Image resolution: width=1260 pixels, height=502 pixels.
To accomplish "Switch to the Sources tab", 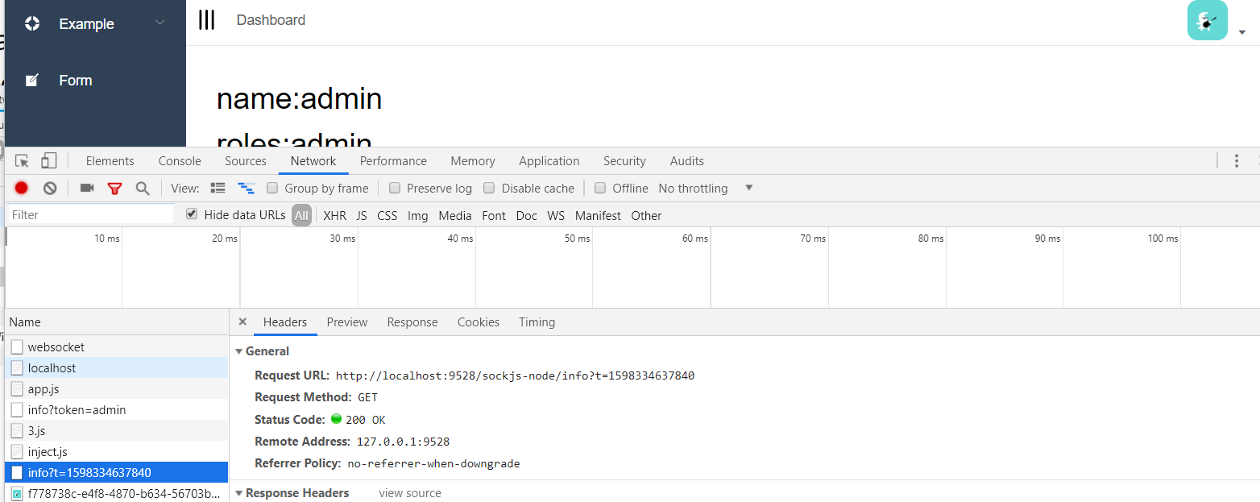I will [246, 161].
